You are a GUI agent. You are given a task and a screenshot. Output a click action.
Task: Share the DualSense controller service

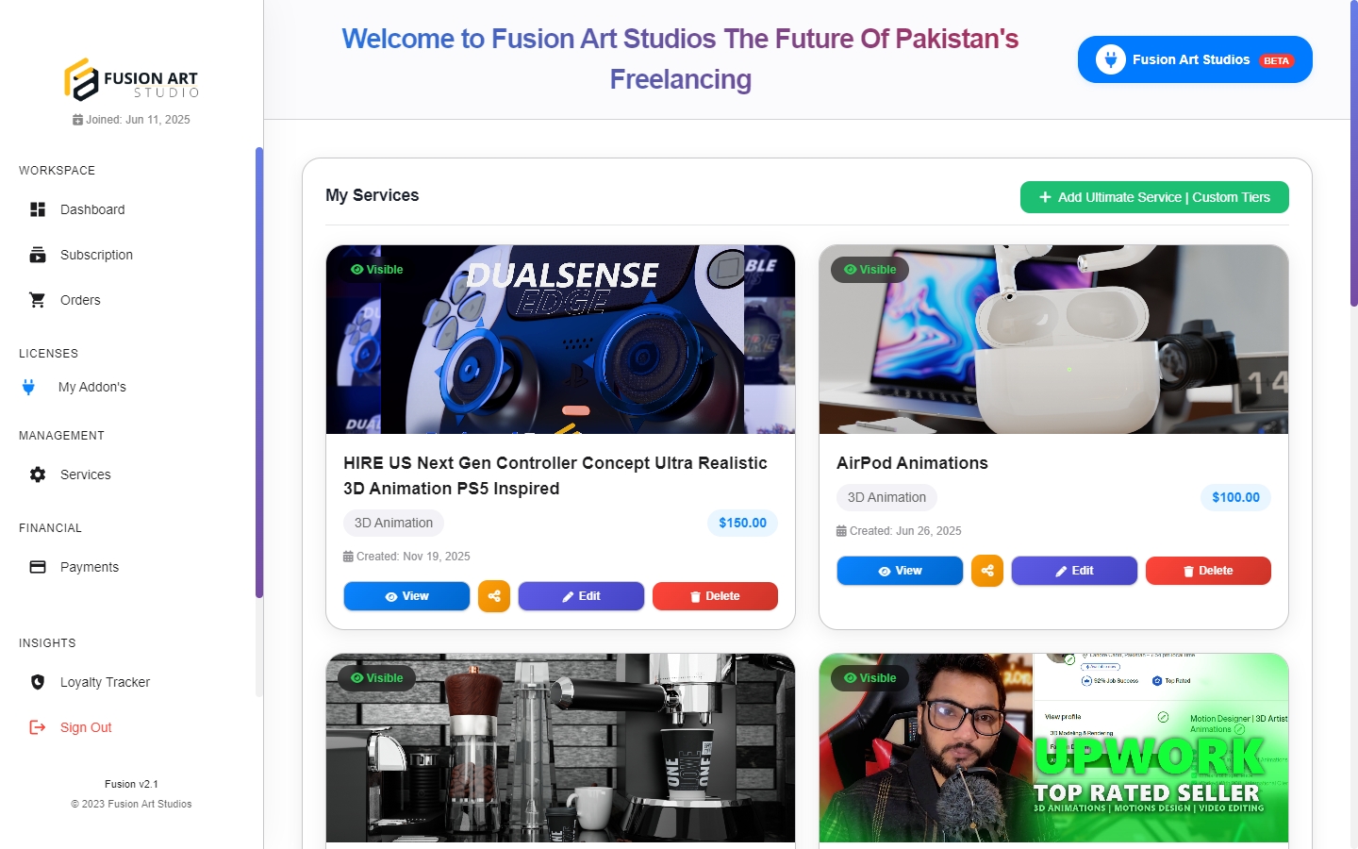(494, 596)
